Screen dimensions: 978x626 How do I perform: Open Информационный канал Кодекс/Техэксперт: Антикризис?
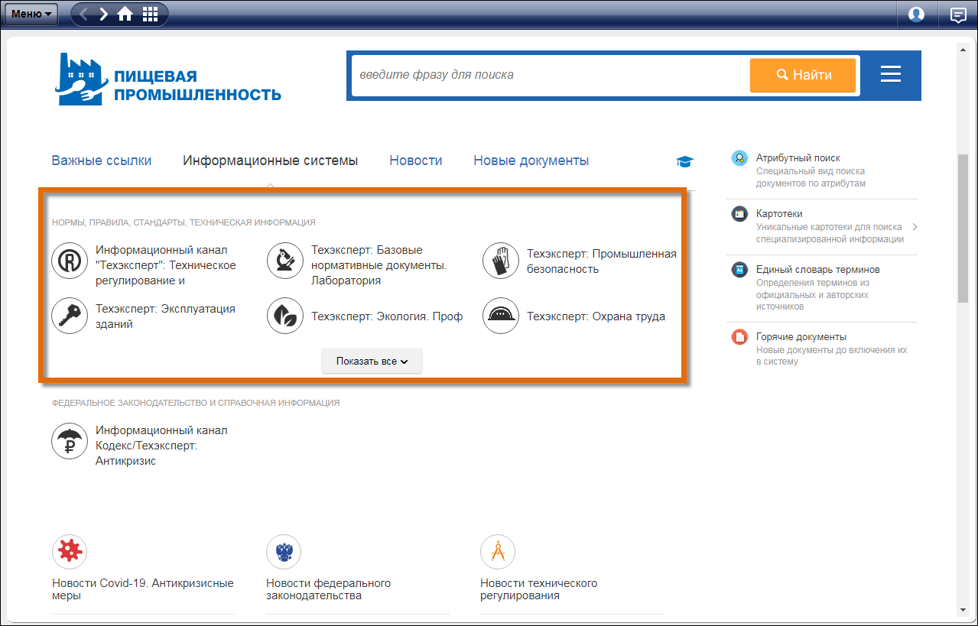(161, 446)
